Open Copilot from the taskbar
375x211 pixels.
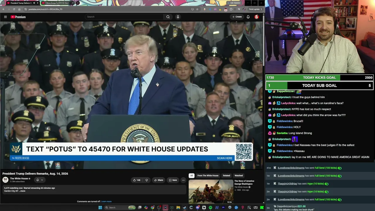(x=146, y=207)
